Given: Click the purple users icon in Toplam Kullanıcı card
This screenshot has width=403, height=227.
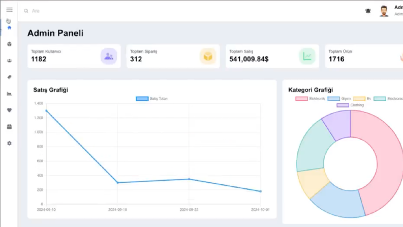Looking at the screenshot, I should click(x=109, y=56).
